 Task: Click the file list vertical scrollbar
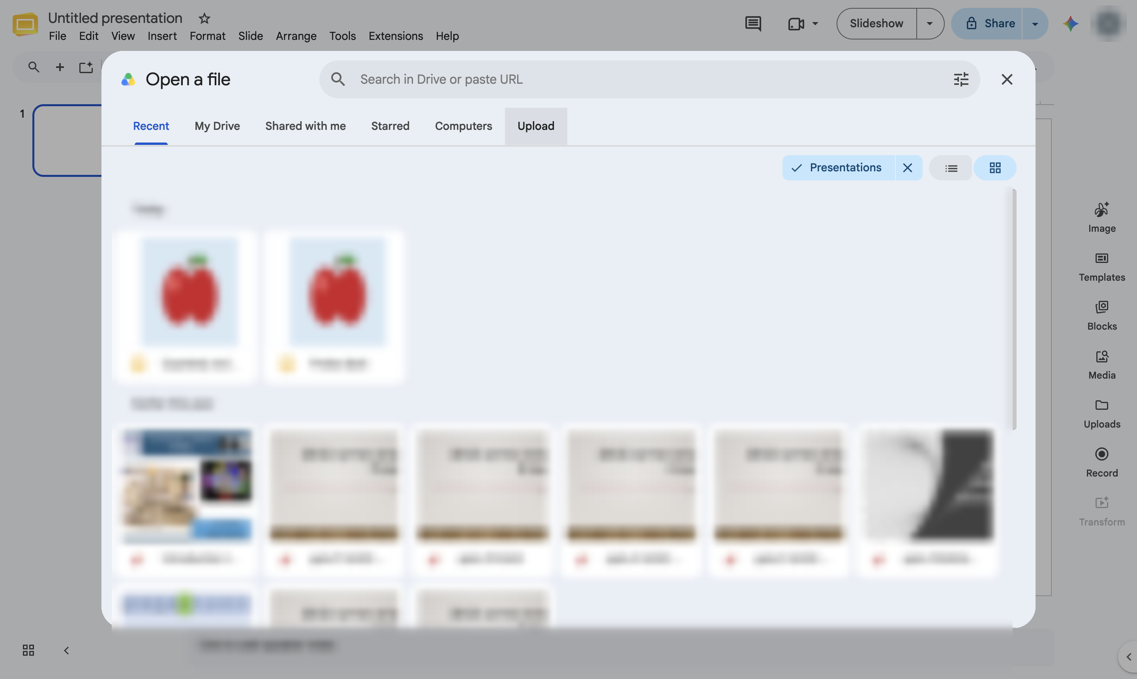point(1014,310)
